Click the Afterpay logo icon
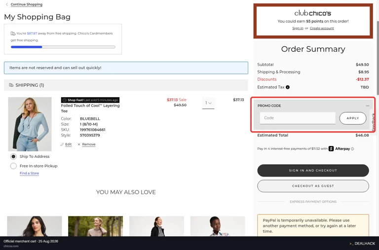This screenshot has width=379, height=250. (331, 148)
